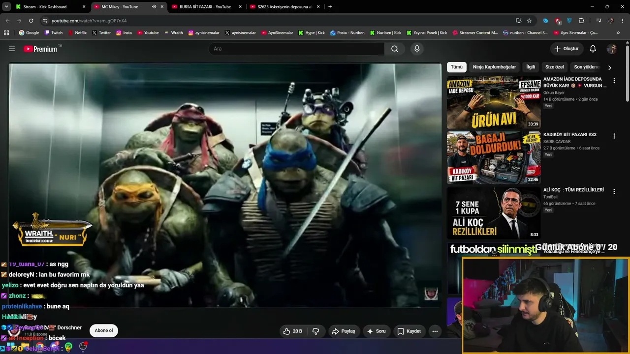View site information for youtube.com
Screen dimensions: 630x354
(x=45, y=21)
